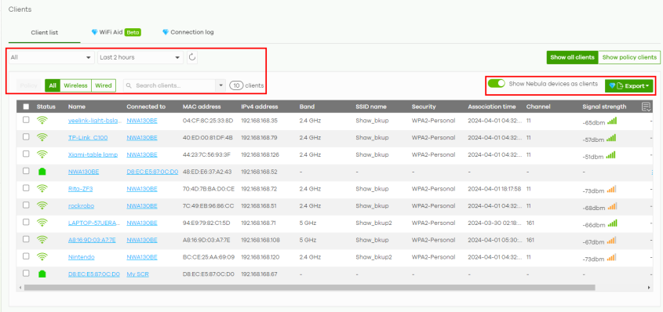Click the wired status icon for D8:EC:E5:87:0C:D0 row
The height and width of the screenshot is (312, 663).
click(42, 274)
